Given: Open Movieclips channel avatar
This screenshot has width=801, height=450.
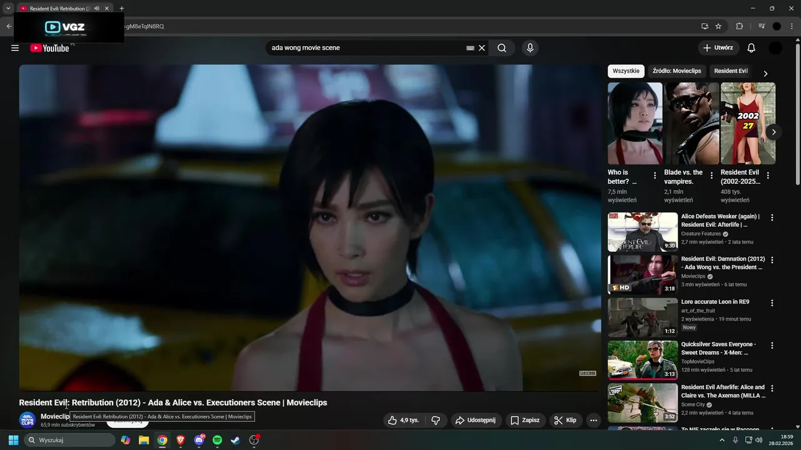Looking at the screenshot, I should click(x=28, y=420).
